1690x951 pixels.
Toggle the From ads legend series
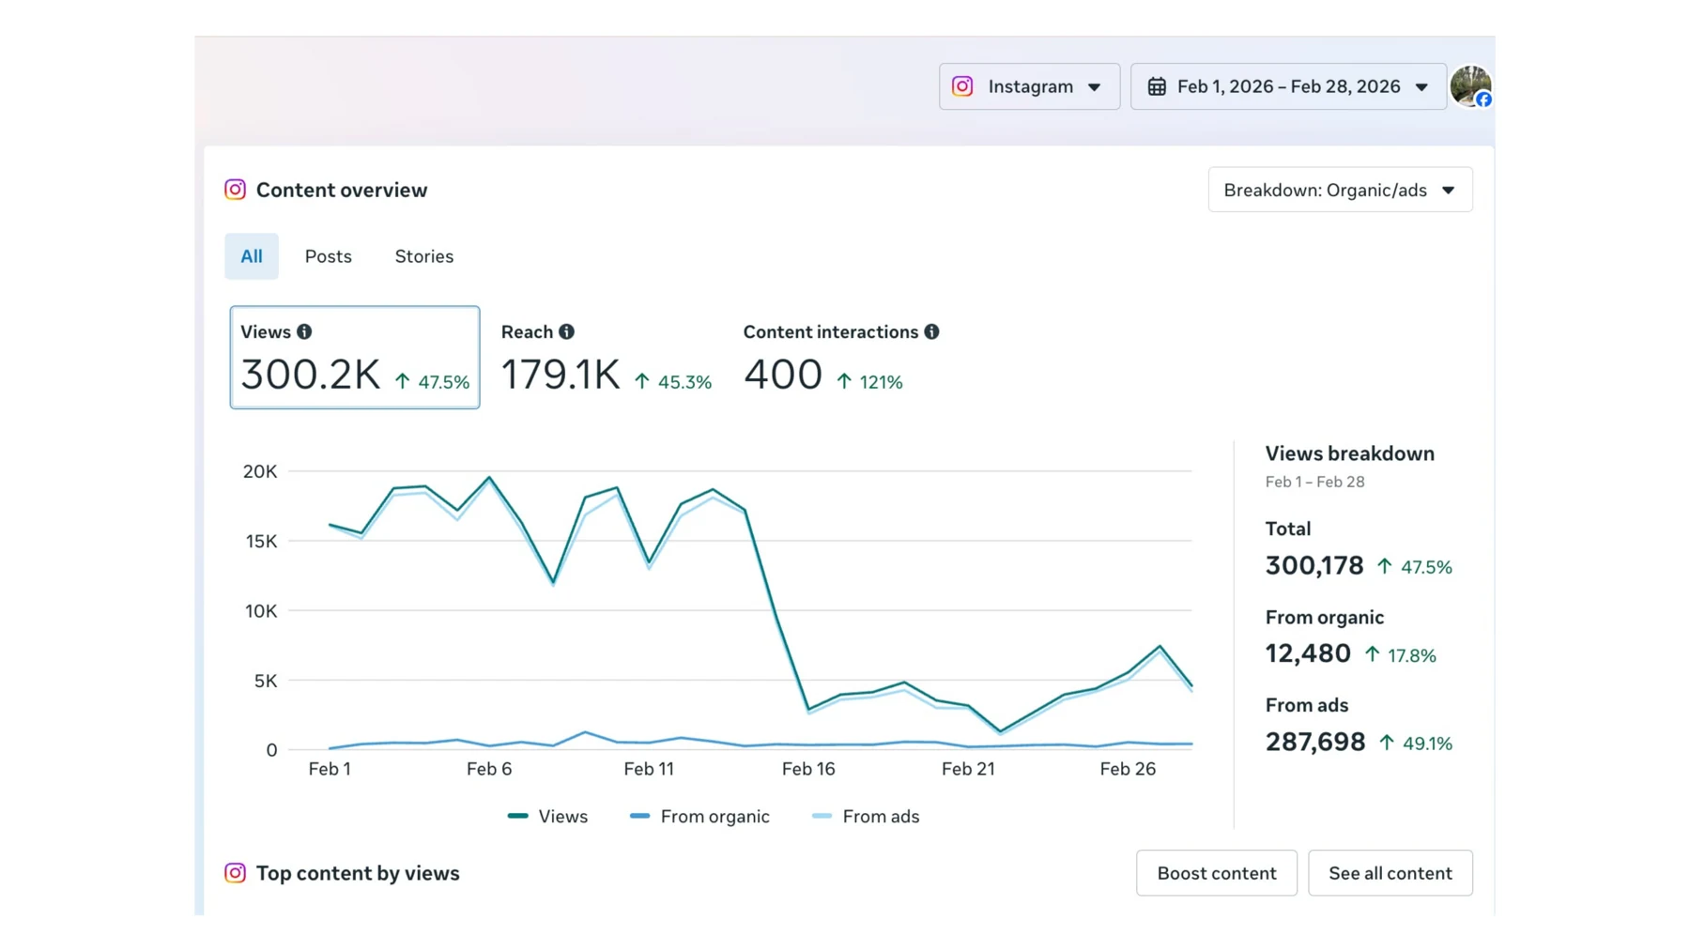click(x=866, y=817)
